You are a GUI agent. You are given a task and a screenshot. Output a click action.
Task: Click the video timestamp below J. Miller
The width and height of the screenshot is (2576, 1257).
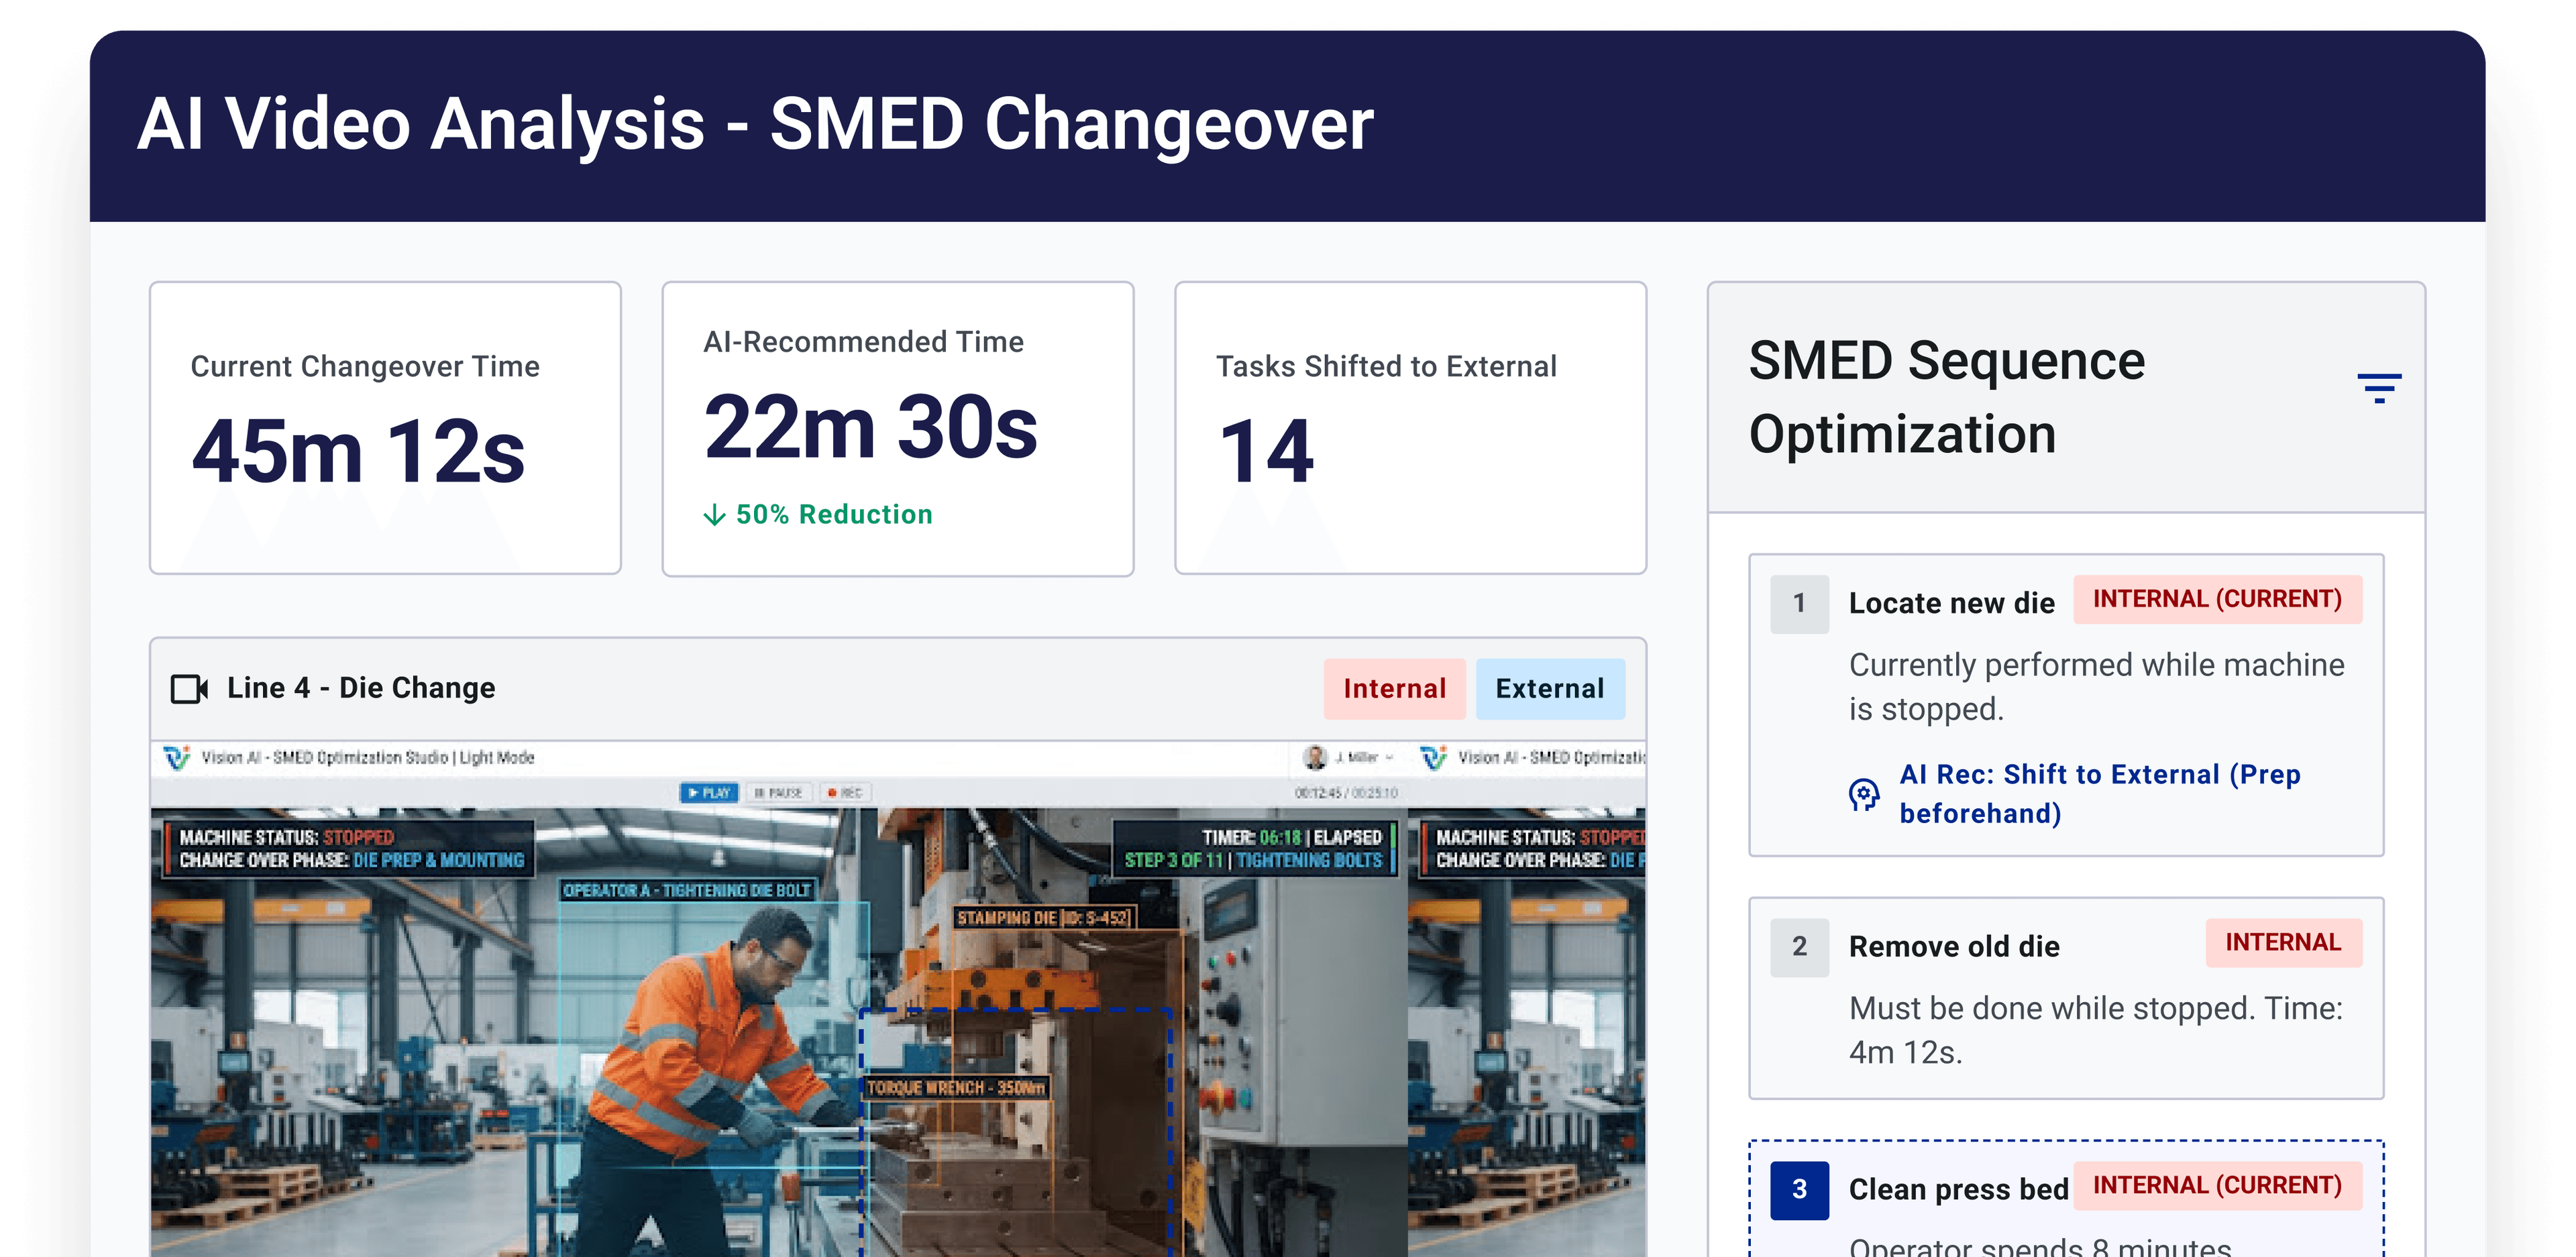pos(1346,793)
